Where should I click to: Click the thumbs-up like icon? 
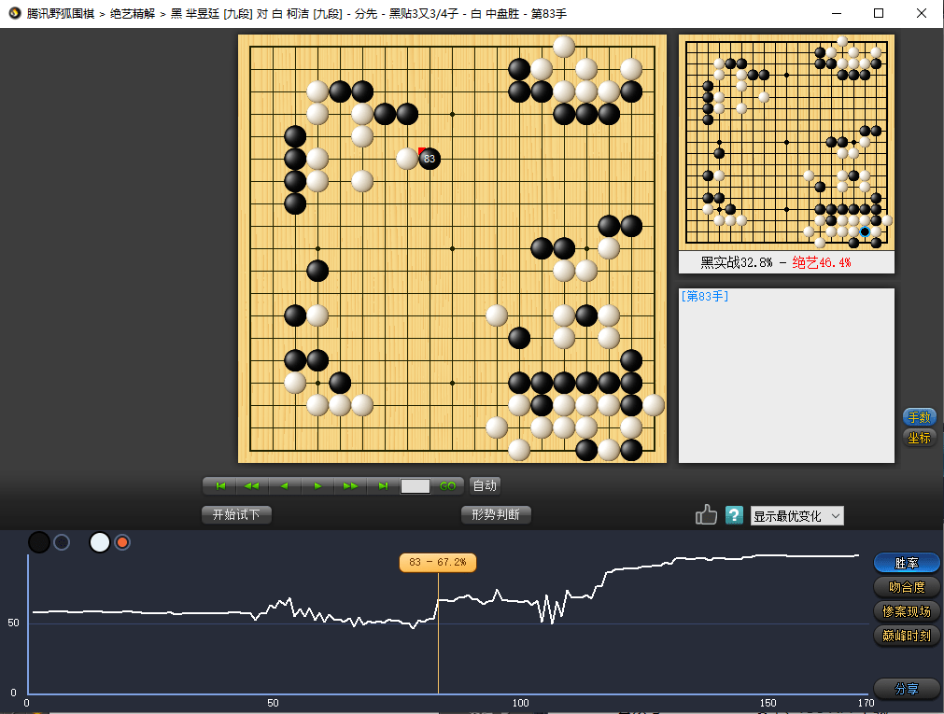coord(706,514)
